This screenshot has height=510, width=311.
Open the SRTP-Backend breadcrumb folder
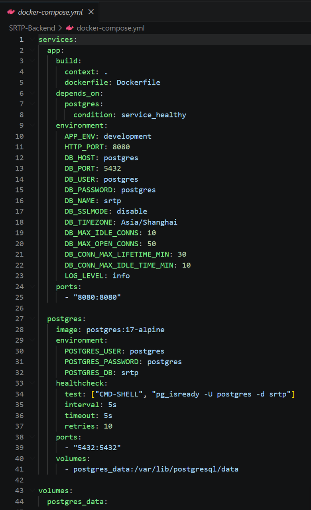(x=32, y=28)
